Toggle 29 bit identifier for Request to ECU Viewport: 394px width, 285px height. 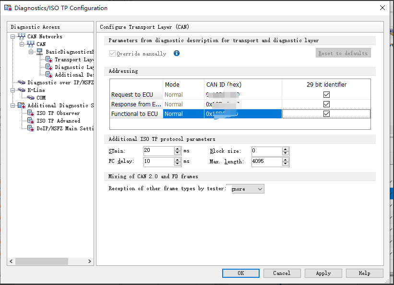(x=326, y=94)
